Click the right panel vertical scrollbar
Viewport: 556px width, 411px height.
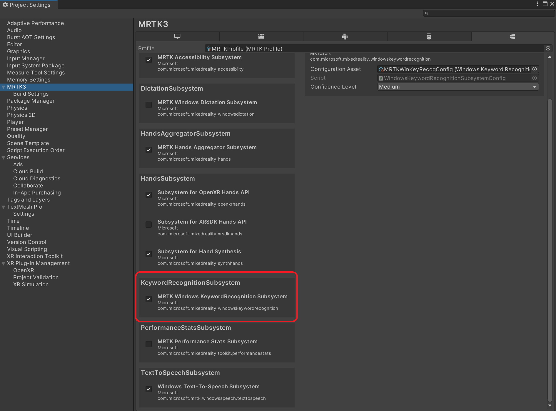click(550, 250)
